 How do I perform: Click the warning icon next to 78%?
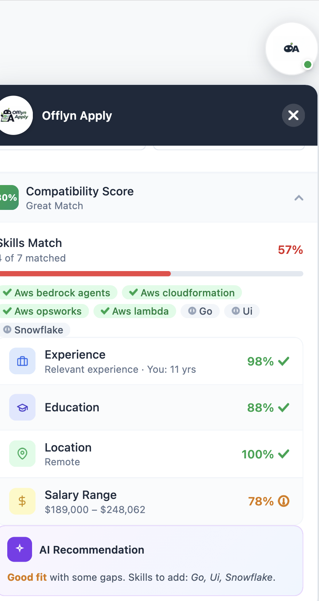(283, 501)
